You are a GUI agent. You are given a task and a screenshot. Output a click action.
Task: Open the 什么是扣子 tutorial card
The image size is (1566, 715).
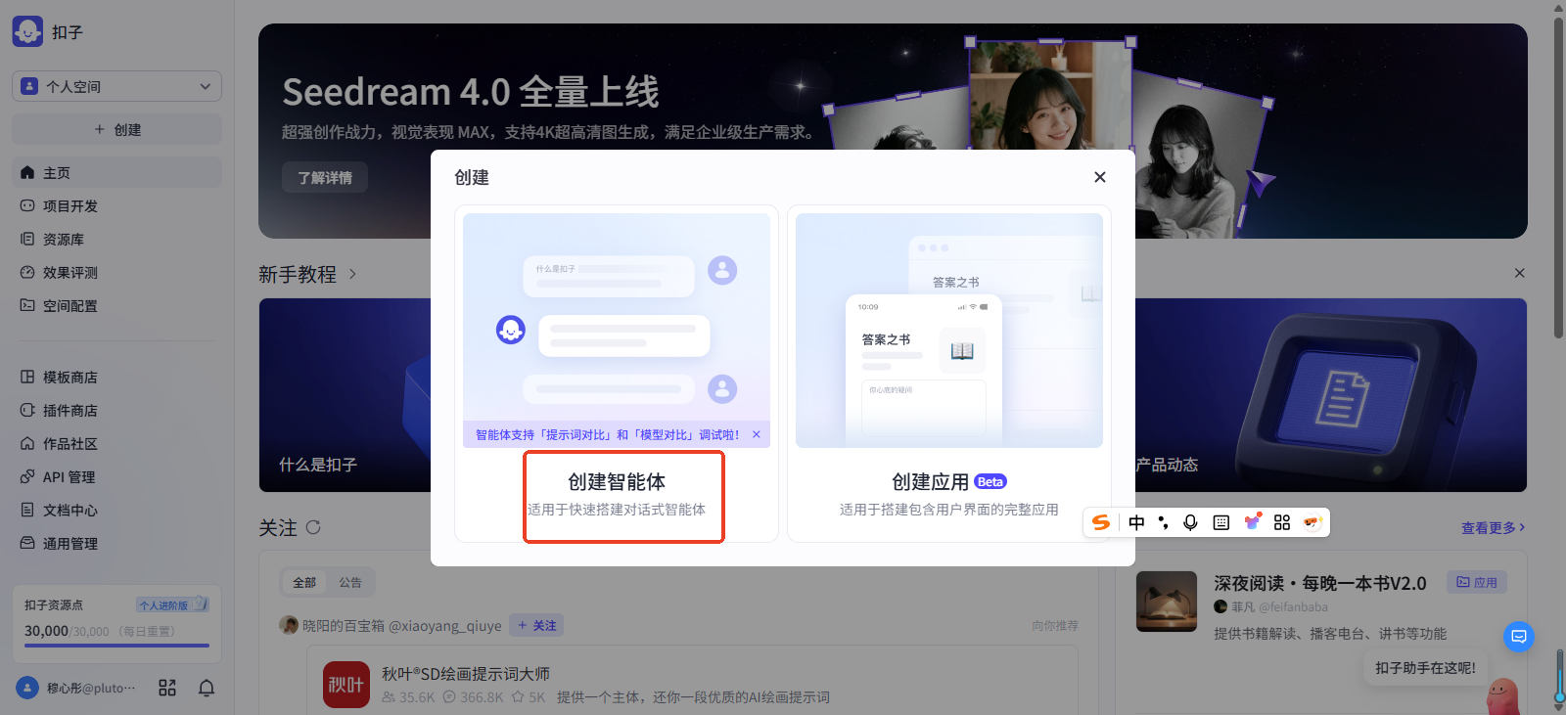click(x=345, y=395)
